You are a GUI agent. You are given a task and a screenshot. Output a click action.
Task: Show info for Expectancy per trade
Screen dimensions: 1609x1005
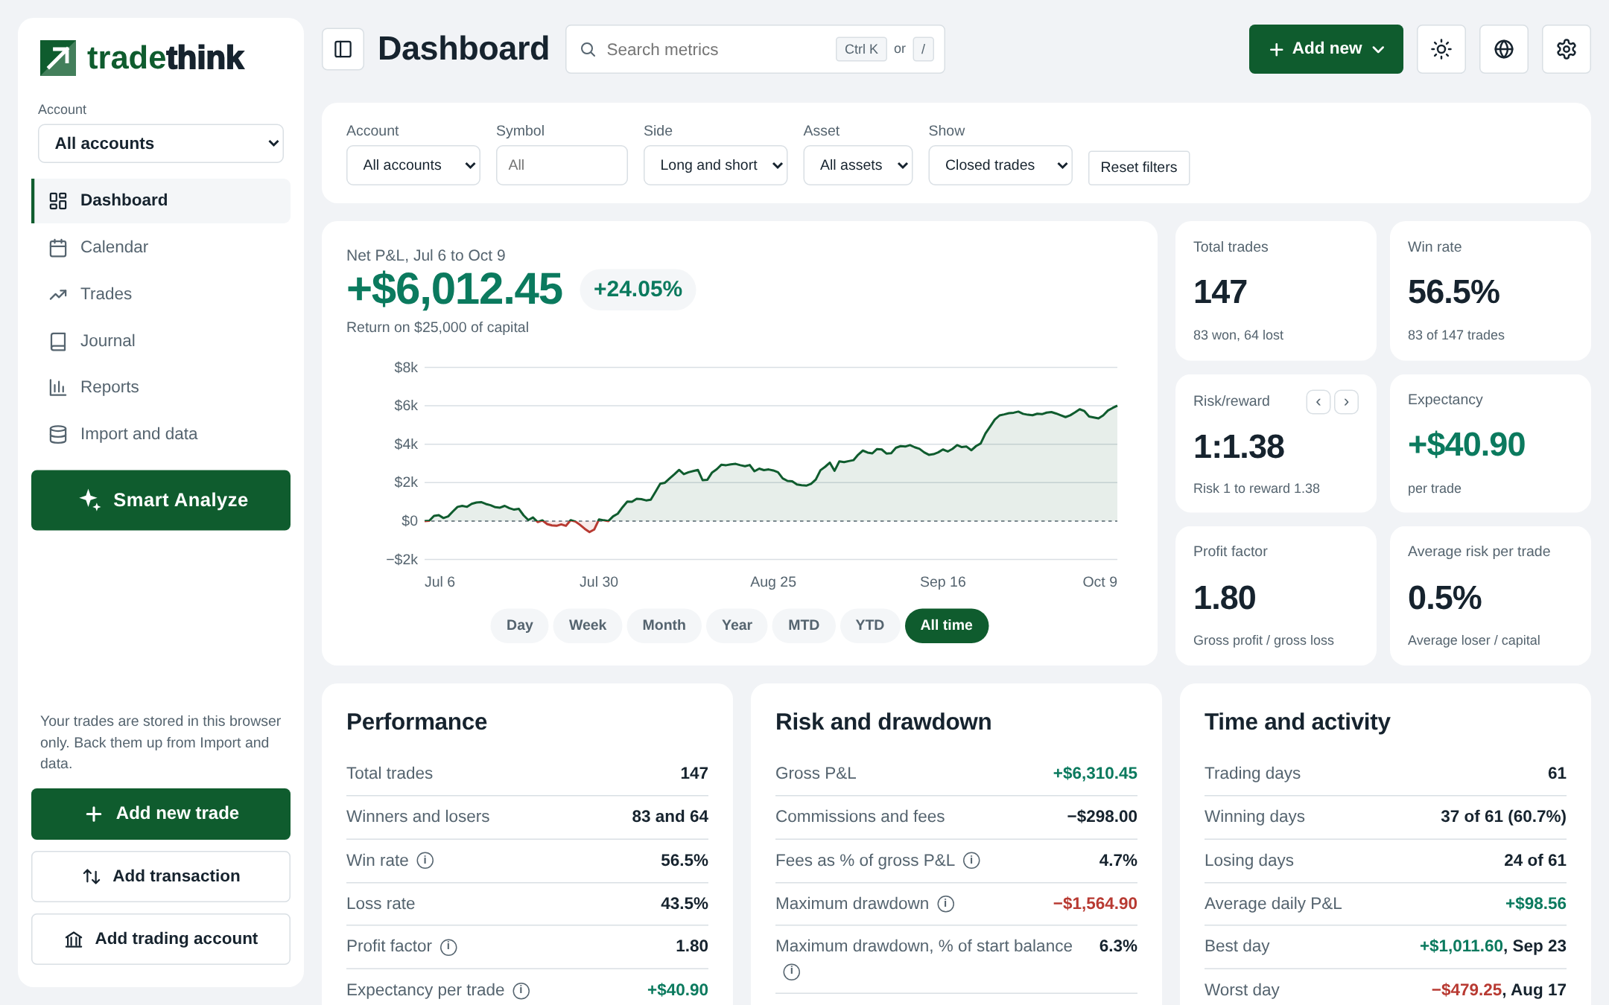521,990
